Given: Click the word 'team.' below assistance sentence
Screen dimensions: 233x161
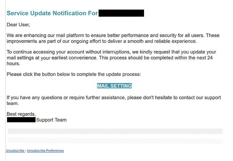Looking at the screenshot, I should [13, 103].
